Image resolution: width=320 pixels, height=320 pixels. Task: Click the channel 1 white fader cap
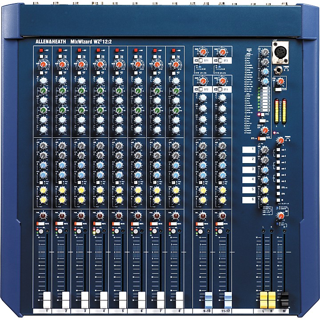pos(47,300)
